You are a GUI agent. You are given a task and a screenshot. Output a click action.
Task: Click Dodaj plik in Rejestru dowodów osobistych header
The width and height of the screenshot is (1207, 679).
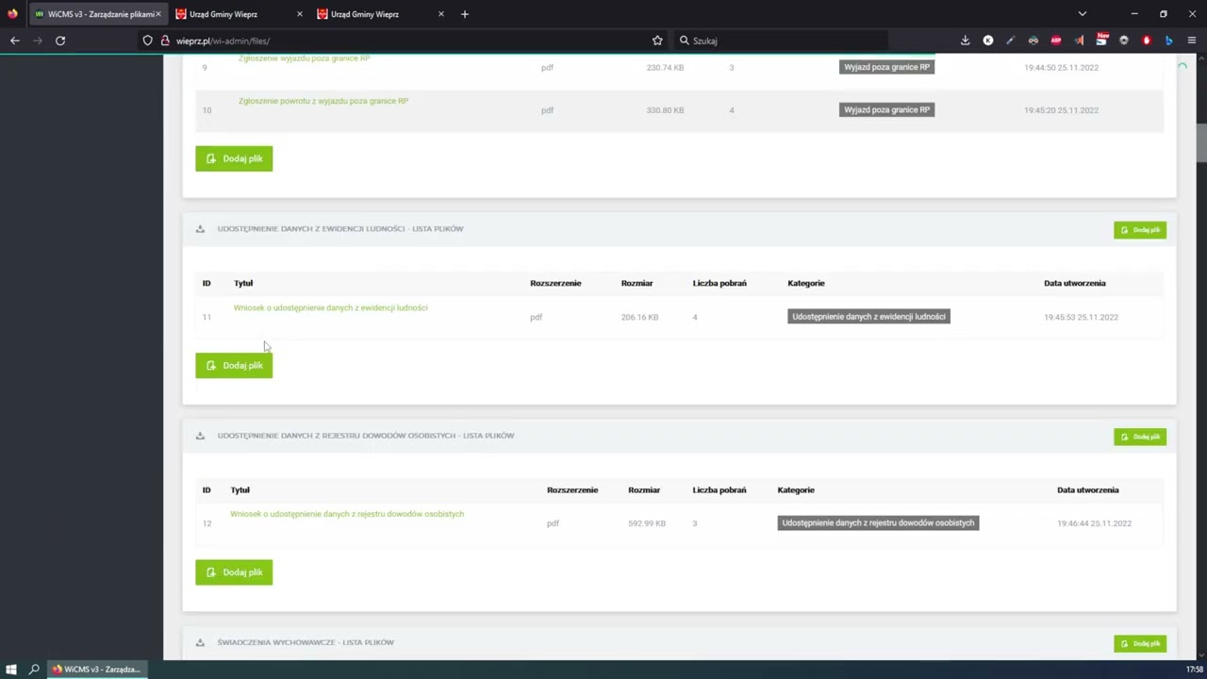pyautogui.click(x=1140, y=437)
